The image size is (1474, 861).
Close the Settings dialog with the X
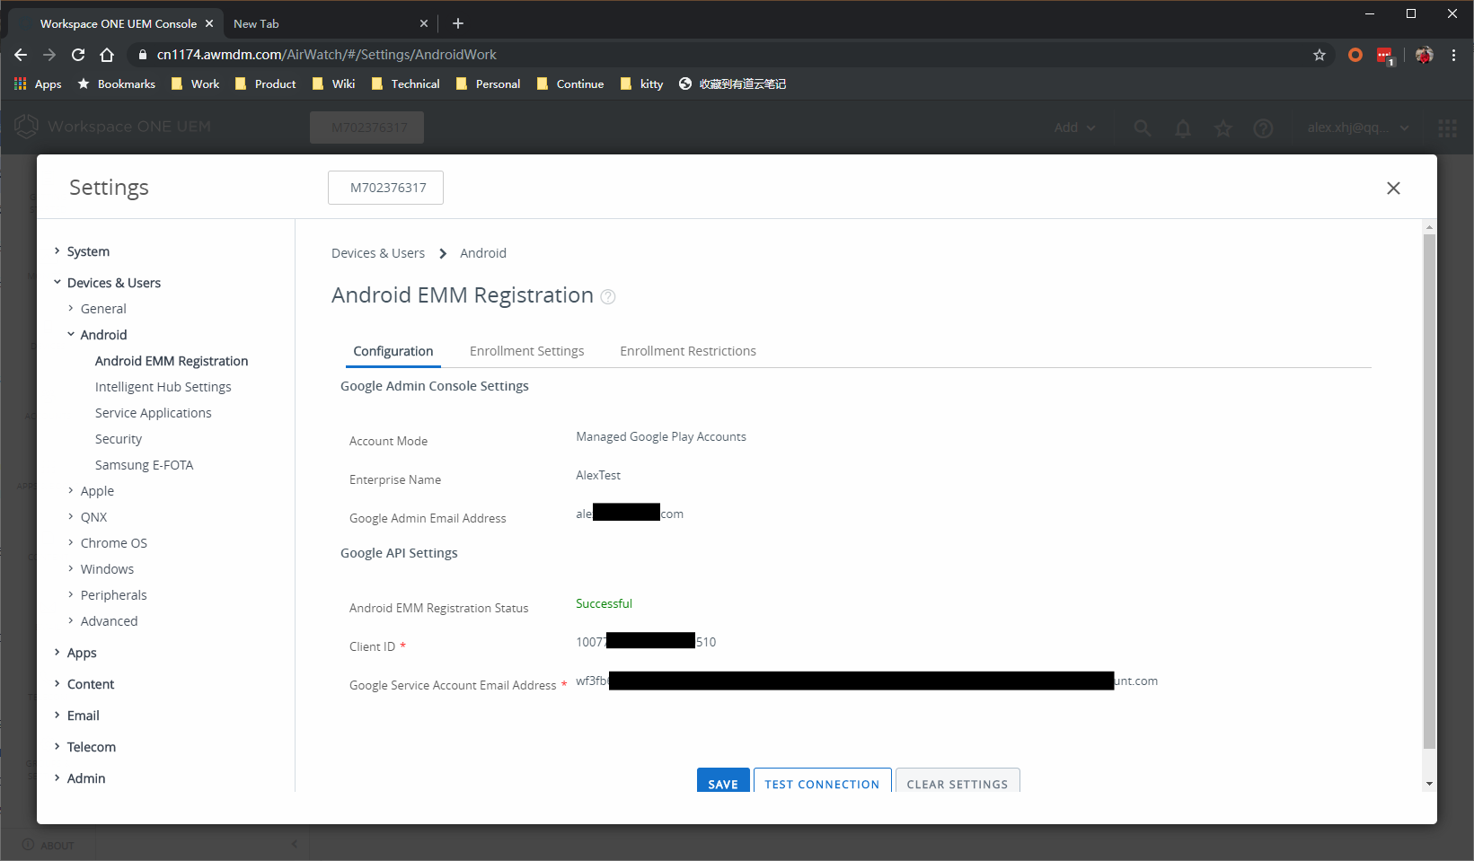coord(1393,188)
